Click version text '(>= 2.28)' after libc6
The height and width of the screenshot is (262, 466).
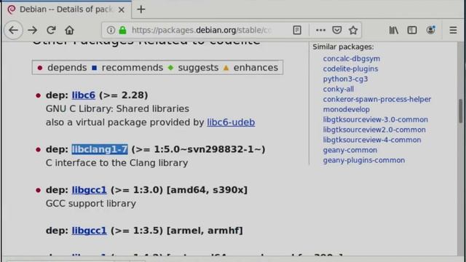click(x=123, y=95)
